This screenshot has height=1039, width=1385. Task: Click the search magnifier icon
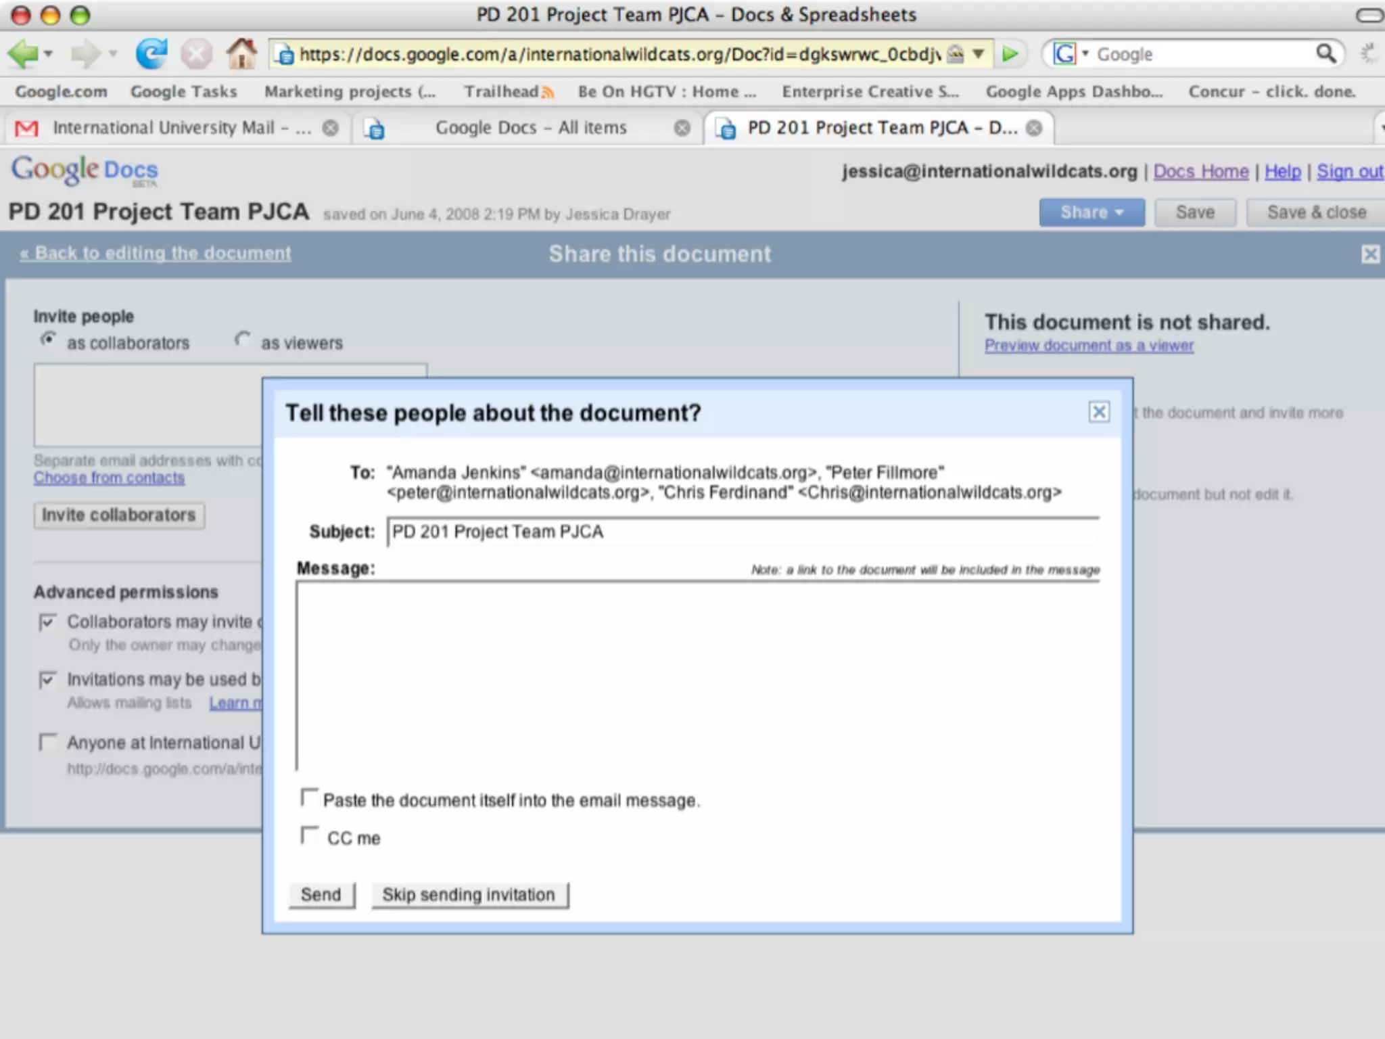[1326, 53]
